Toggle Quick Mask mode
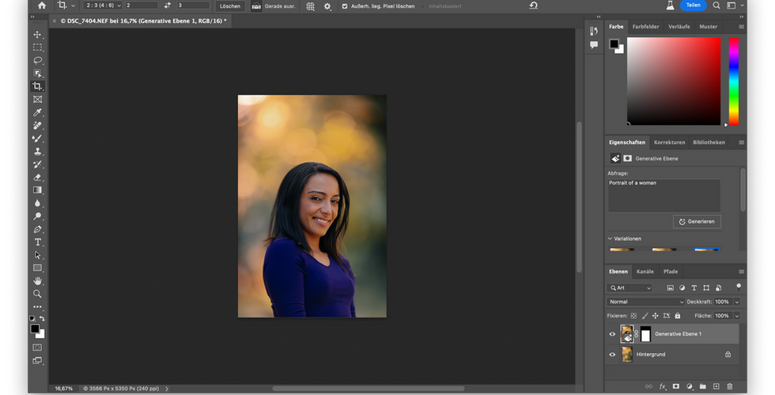 click(x=37, y=348)
